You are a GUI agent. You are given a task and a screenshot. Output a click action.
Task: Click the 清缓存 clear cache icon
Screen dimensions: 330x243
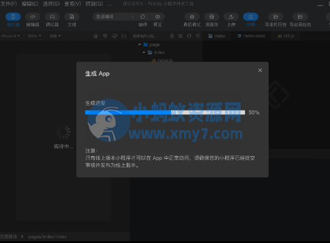coord(212,17)
